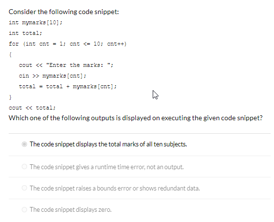Click the 'cout << total;' line
This screenshot has width=274, height=222.
click(x=32, y=108)
